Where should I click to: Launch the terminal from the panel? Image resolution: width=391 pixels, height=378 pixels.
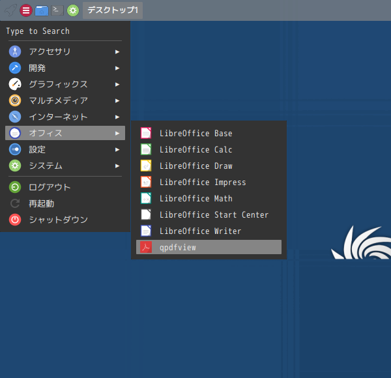point(57,10)
